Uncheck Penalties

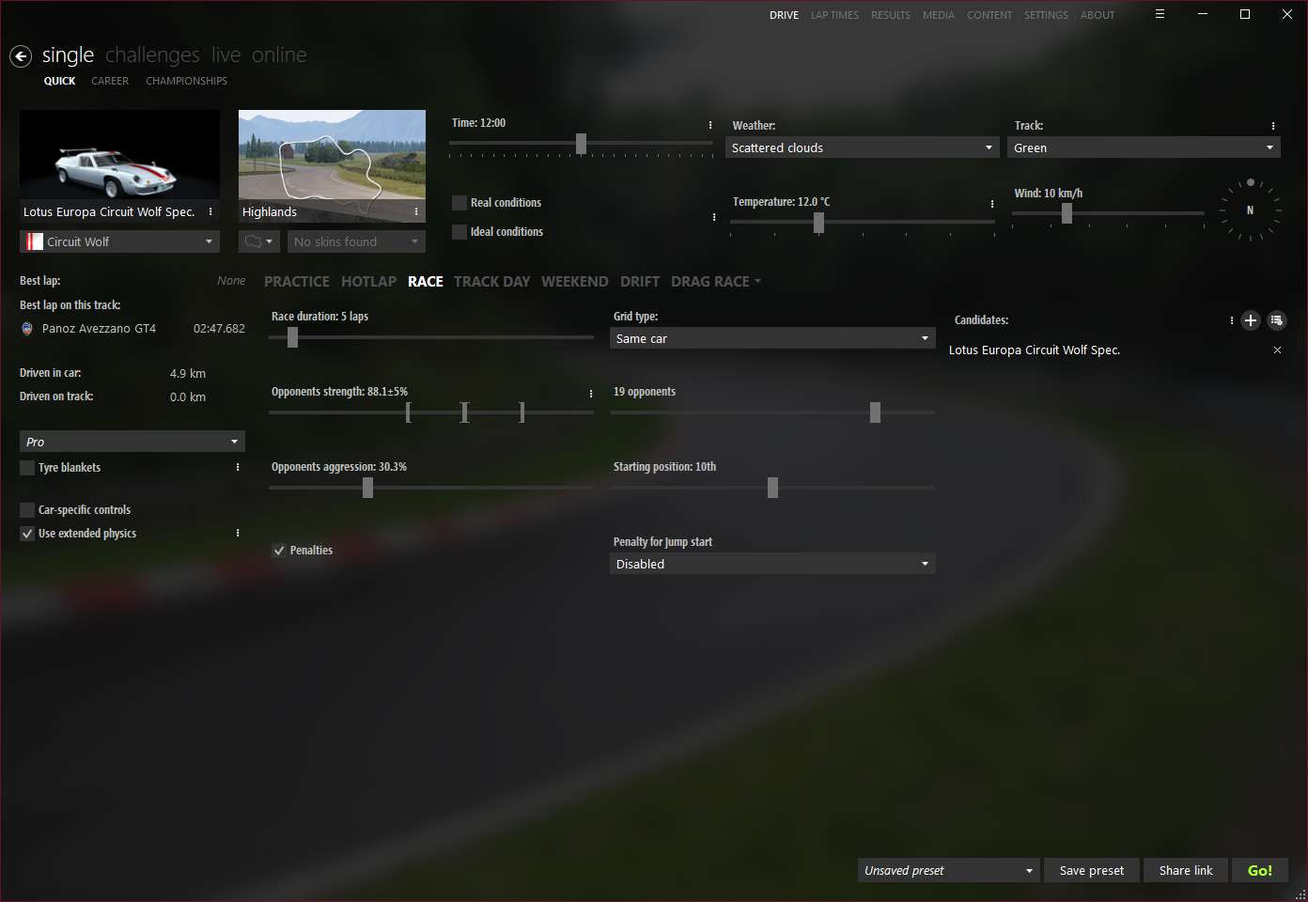pyautogui.click(x=279, y=550)
